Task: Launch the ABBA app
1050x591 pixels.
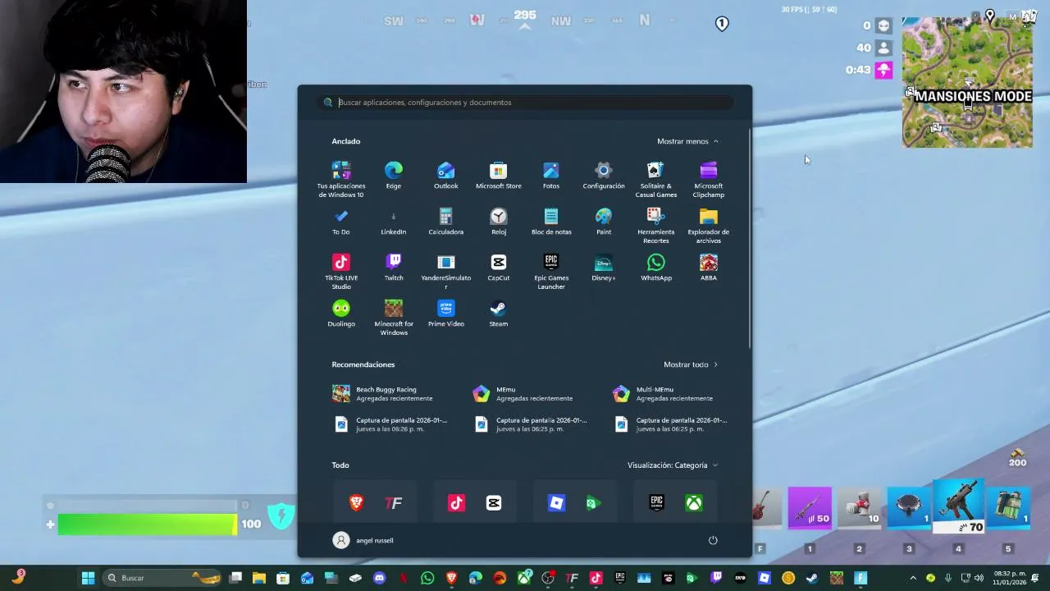Action: pos(709,268)
